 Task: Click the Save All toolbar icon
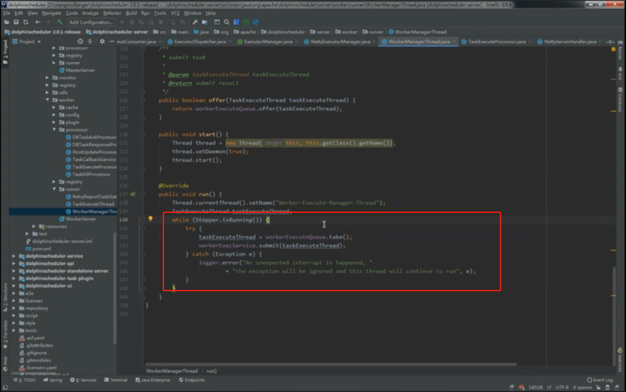click(16, 23)
